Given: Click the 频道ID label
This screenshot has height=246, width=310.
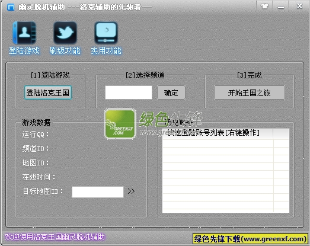Looking at the screenshot, I should (36, 149).
